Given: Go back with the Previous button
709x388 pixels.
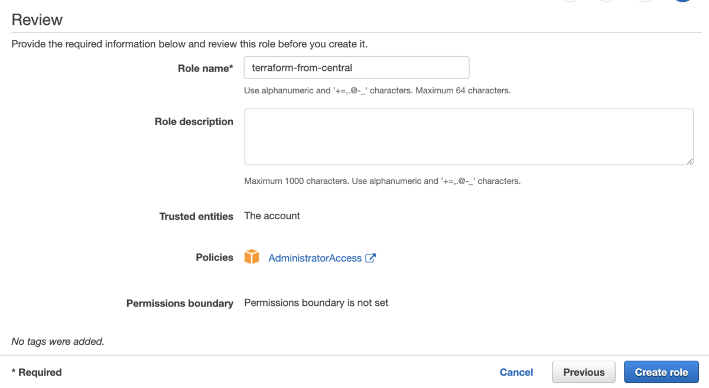Looking at the screenshot, I should 584,372.
